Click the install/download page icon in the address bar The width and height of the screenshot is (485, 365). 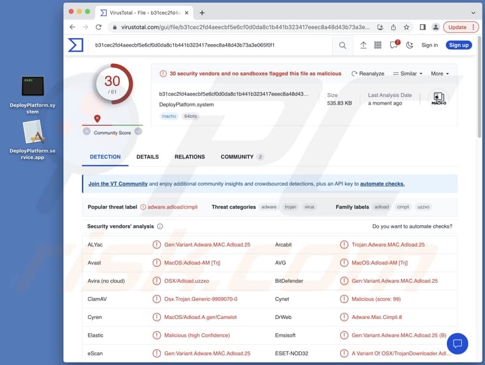[380, 27]
